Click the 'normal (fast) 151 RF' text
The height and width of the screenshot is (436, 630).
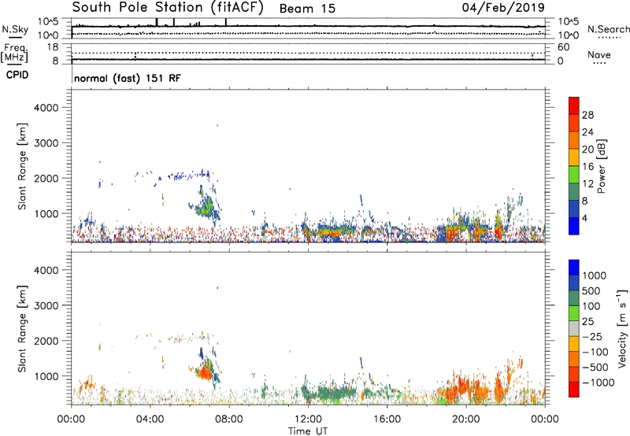[x=128, y=78]
